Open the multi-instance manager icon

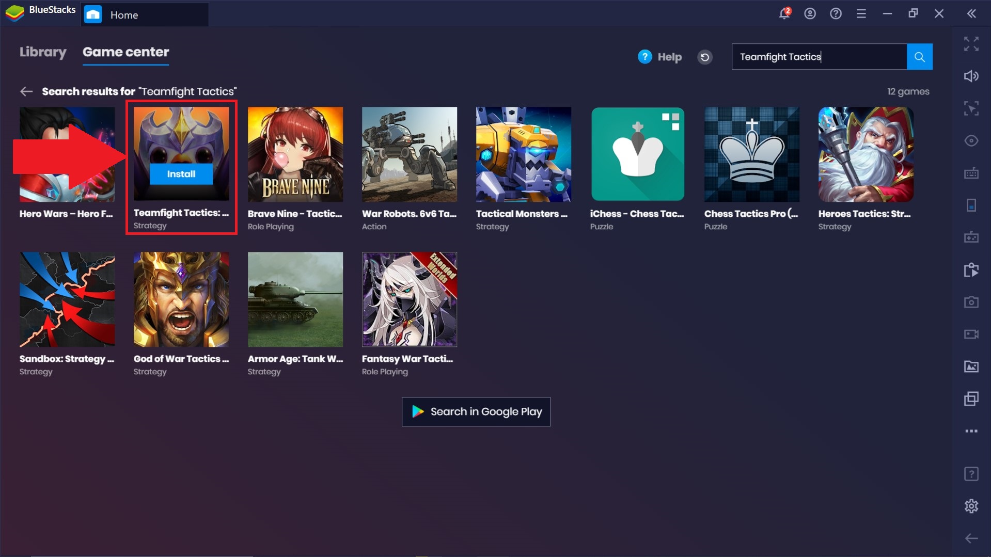(971, 399)
